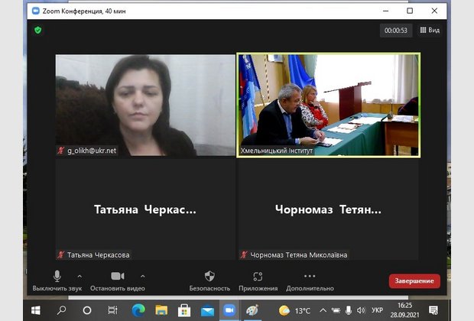Select Чорномаз Тетяна Миколаївна participant tile

(x=328, y=209)
